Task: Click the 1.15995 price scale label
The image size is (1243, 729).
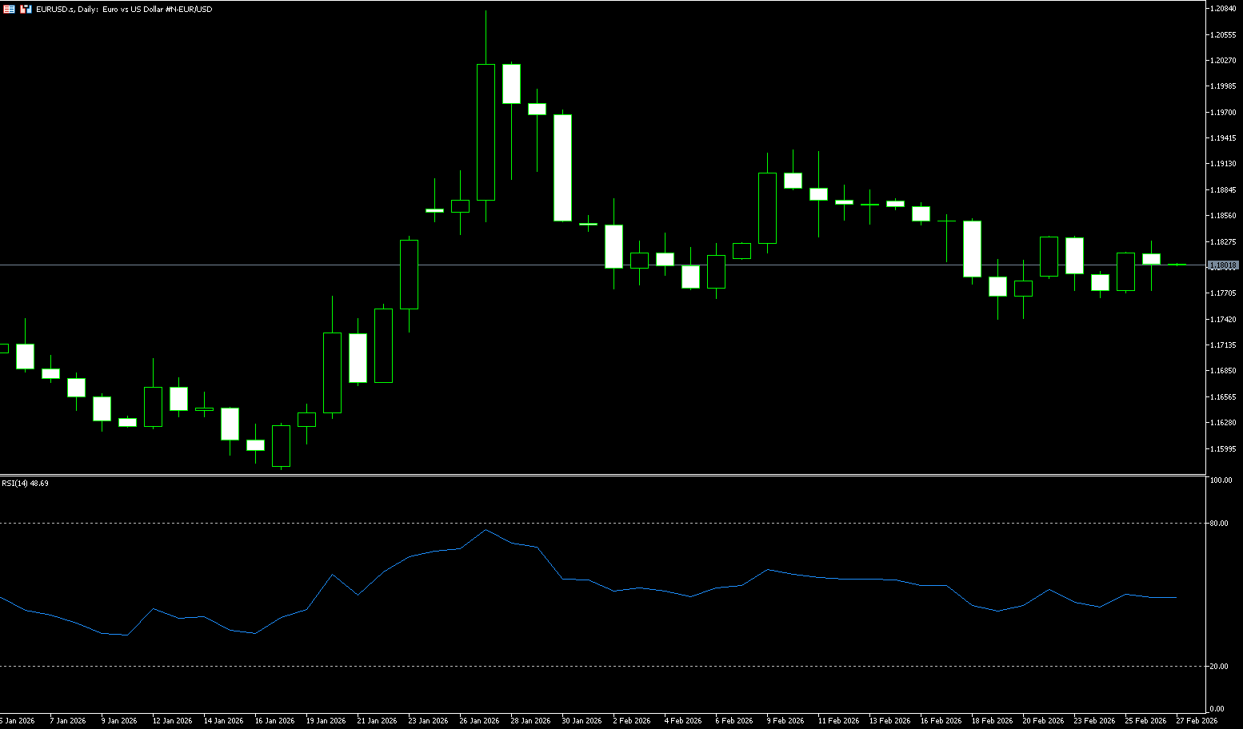Action: (x=1224, y=448)
